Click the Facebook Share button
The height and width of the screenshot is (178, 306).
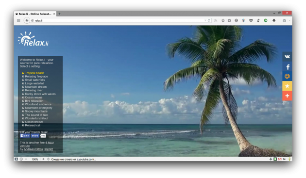(x=35, y=136)
